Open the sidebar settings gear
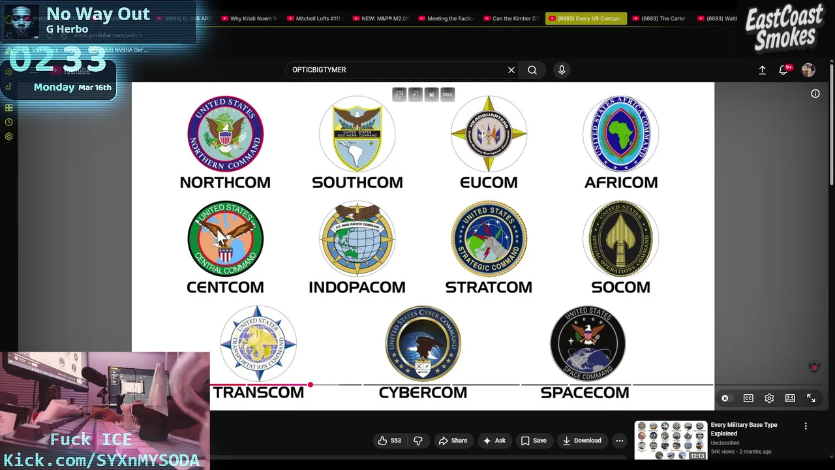The height and width of the screenshot is (470, 835). pyautogui.click(x=9, y=136)
